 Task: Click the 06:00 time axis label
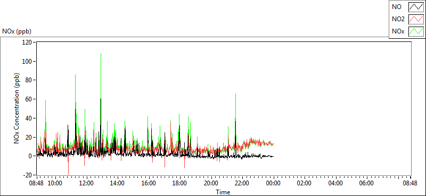[x=366, y=183]
